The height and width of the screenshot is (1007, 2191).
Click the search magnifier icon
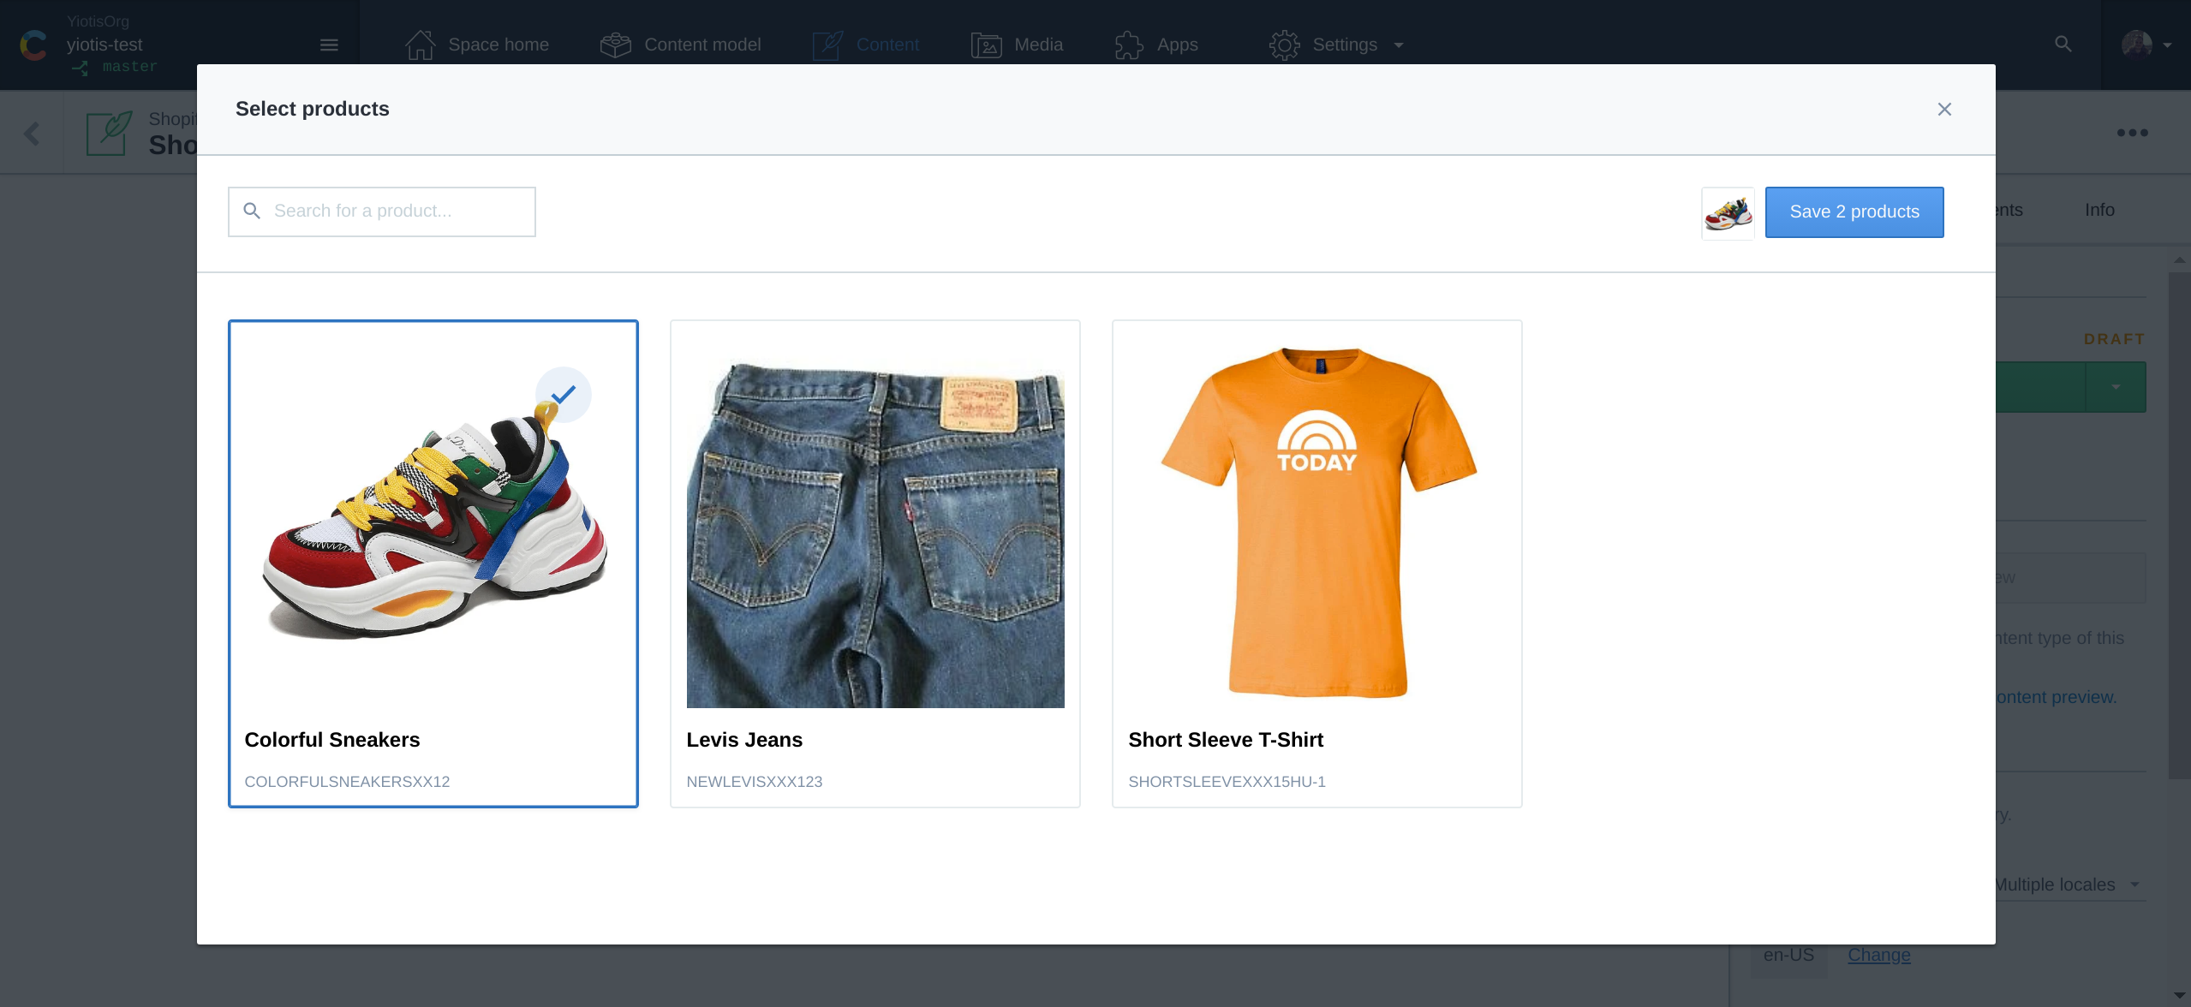pyautogui.click(x=253, y=212)
